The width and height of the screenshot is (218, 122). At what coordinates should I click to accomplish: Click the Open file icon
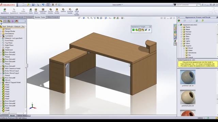[x=28, y=5]
